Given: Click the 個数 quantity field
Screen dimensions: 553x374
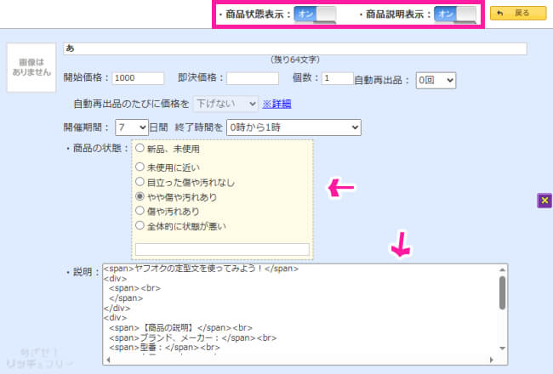Looking at the screenshot, I should [336, 79].
